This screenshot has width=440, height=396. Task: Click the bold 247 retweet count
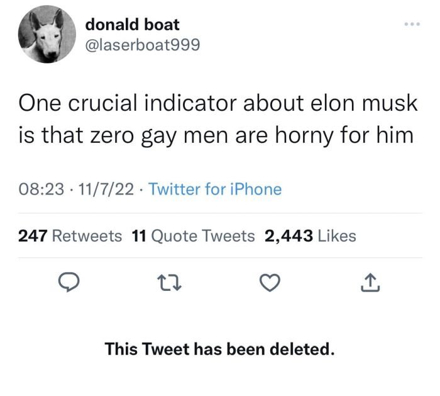[x=31, y=236]
